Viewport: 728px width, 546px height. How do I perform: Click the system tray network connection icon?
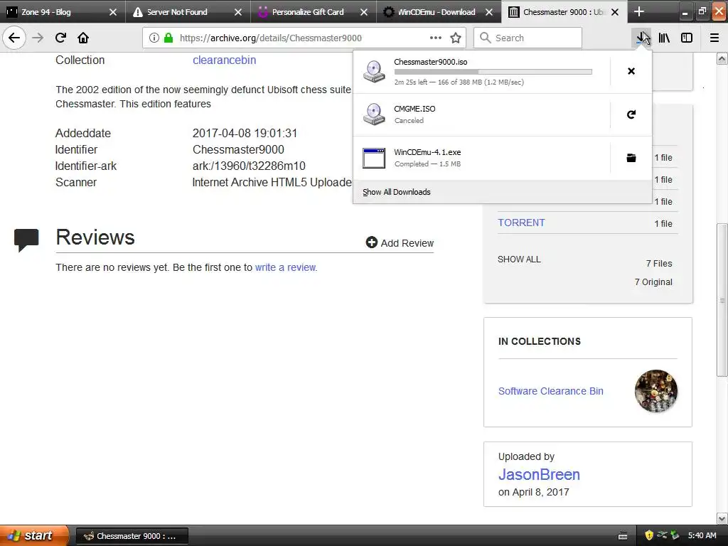(x=662, y=535)
